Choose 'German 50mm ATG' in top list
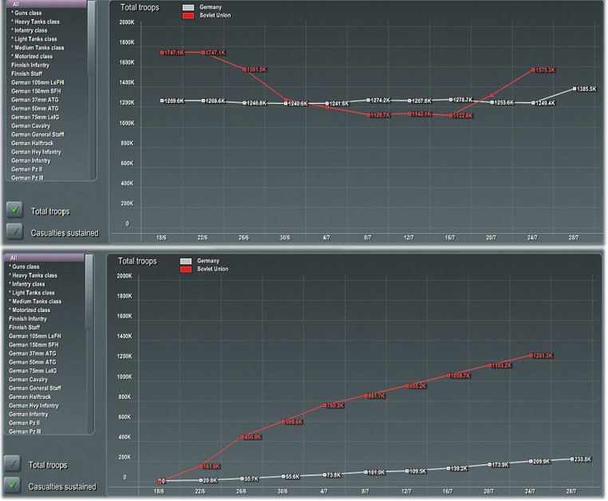Screen dimensions: 608x501 pos(35,108)
